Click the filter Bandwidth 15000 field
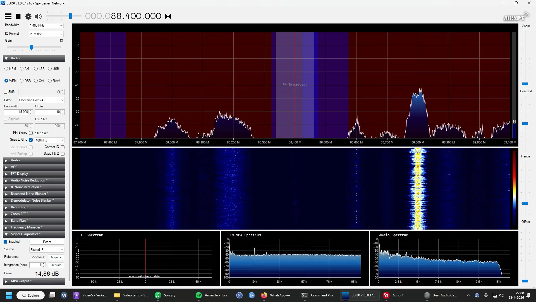This screenshot has height=302, width=536. (18, 112)
